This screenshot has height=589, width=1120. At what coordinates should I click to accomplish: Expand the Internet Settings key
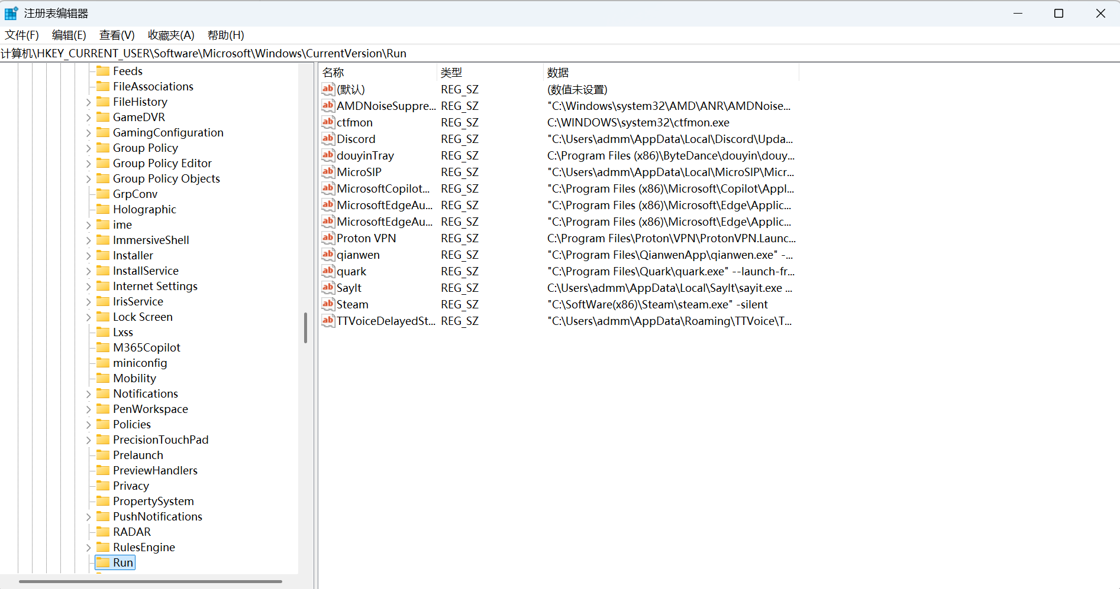click(89, 287)
